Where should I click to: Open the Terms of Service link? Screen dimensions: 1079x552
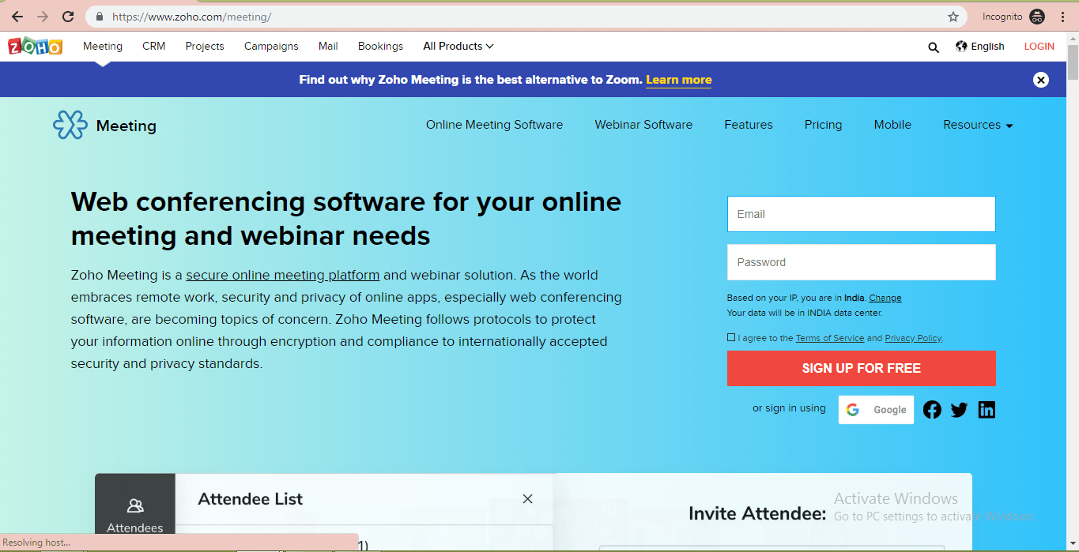coord(829,338)
